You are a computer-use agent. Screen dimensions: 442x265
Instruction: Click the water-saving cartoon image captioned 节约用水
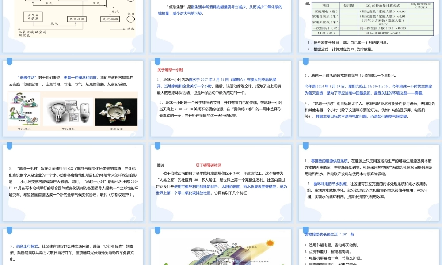coord(24,109)
